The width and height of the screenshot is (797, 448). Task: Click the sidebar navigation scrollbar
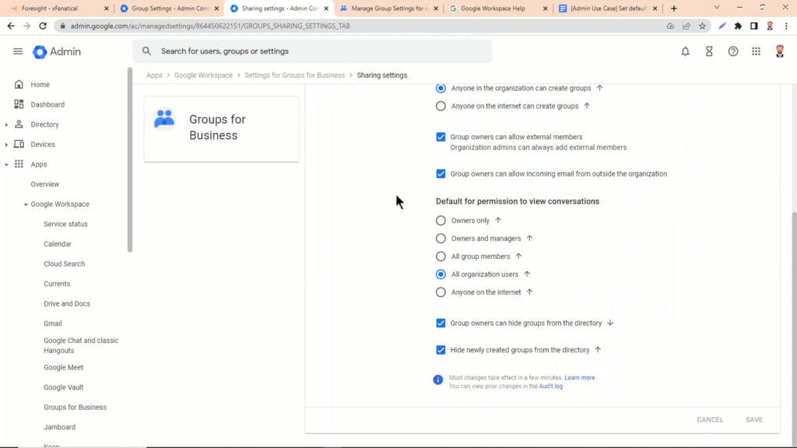coord(130,159)
